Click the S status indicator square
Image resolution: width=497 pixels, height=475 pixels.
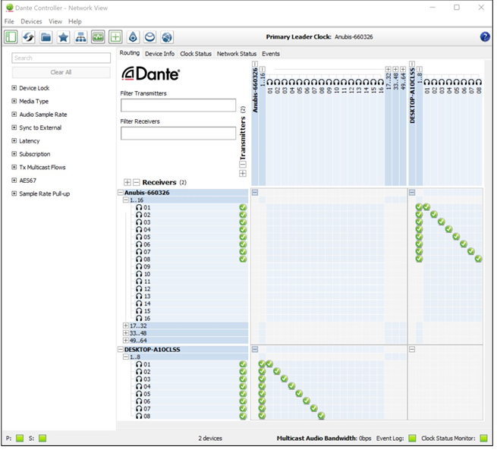click(x=42, y=438)
